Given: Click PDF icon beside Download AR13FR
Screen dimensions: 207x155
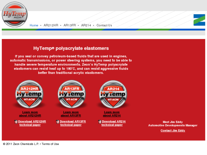Looking at the screenshot, I should [58, 122].
